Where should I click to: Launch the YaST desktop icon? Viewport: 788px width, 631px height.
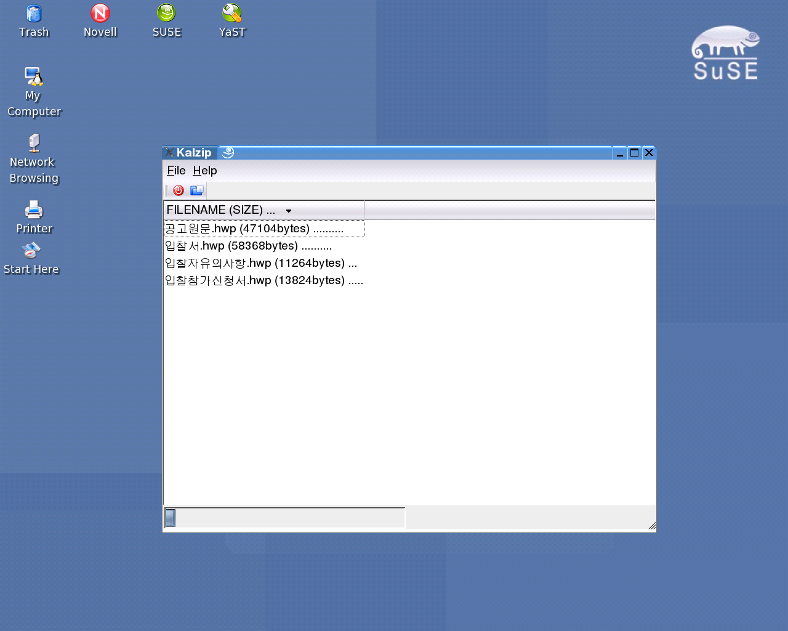(232, 14)
